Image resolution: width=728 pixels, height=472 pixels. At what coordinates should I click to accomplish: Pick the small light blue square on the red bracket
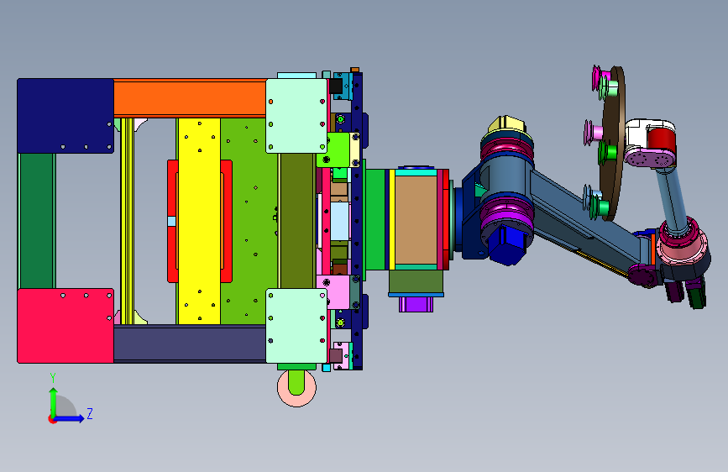[172, 221]
